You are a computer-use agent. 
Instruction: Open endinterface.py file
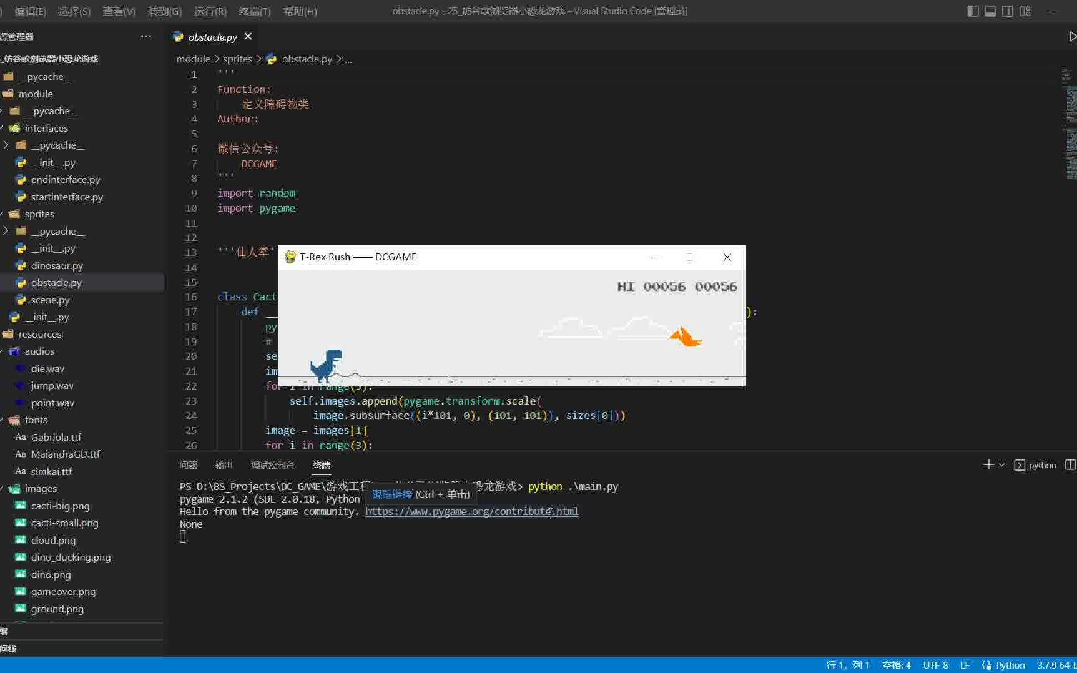pos(66,179)
